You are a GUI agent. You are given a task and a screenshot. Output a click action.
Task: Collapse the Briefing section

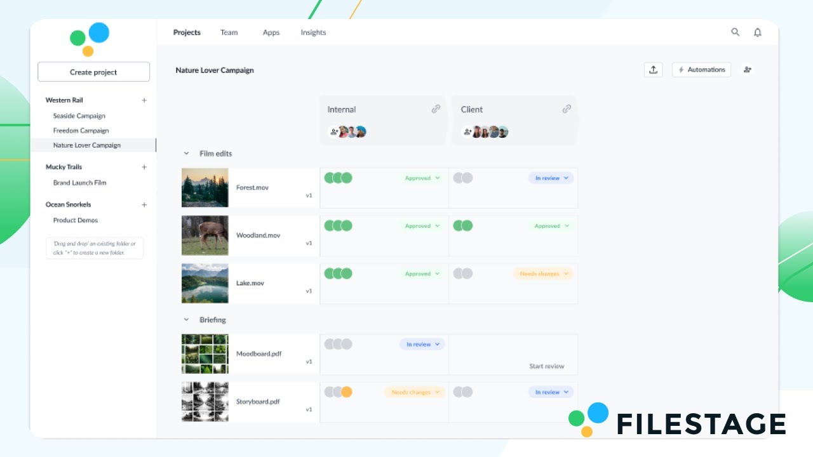click(186, 320)
